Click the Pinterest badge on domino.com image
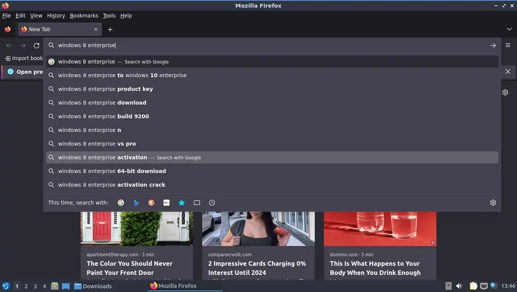Image resolution: width=517 pixels, height=292 pixels. coord(433,242)
